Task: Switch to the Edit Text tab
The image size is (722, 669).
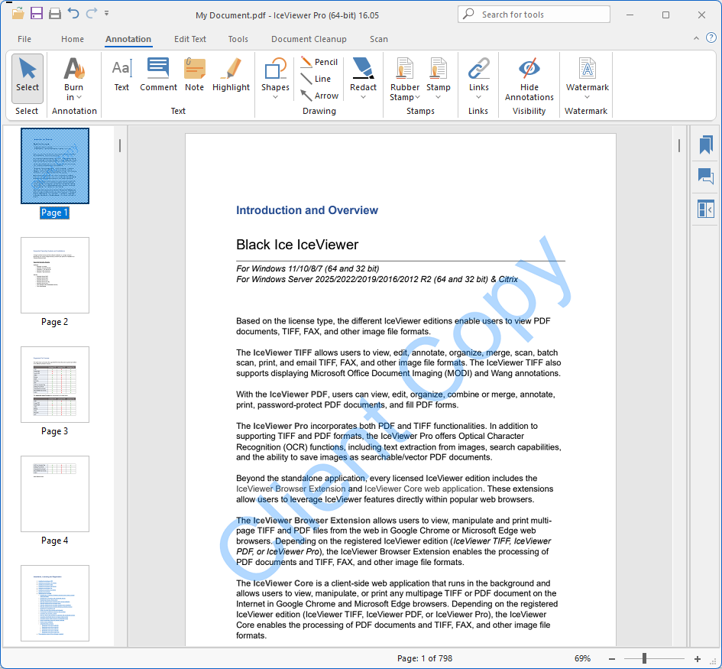Action: (189, 39)
